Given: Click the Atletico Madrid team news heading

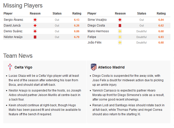Looking at the screenshot, I should (x=111, y=67).
